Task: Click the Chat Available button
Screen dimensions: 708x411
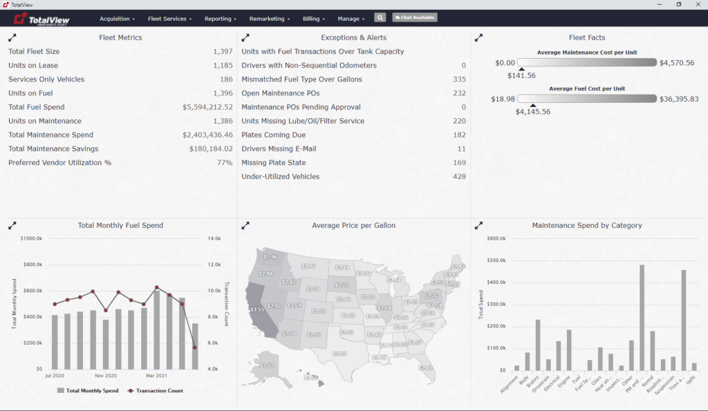Action: 414,18
